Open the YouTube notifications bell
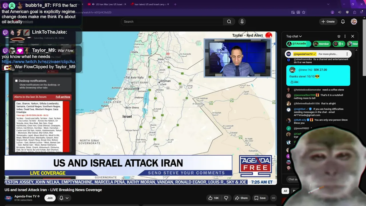Screen dimensions: 366x206 tap(343, 21)
